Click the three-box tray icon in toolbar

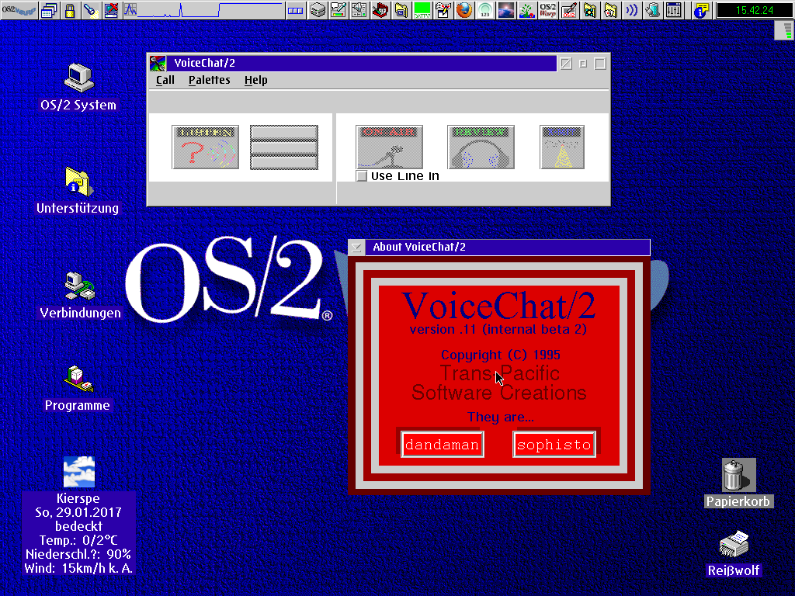tap(295, 10)
